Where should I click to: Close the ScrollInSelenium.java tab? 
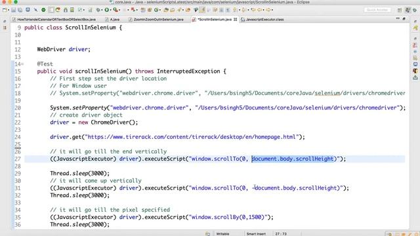[x=235, y=19]
